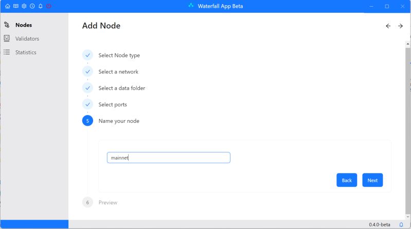Jump to Select a network step

pos(118,72)
